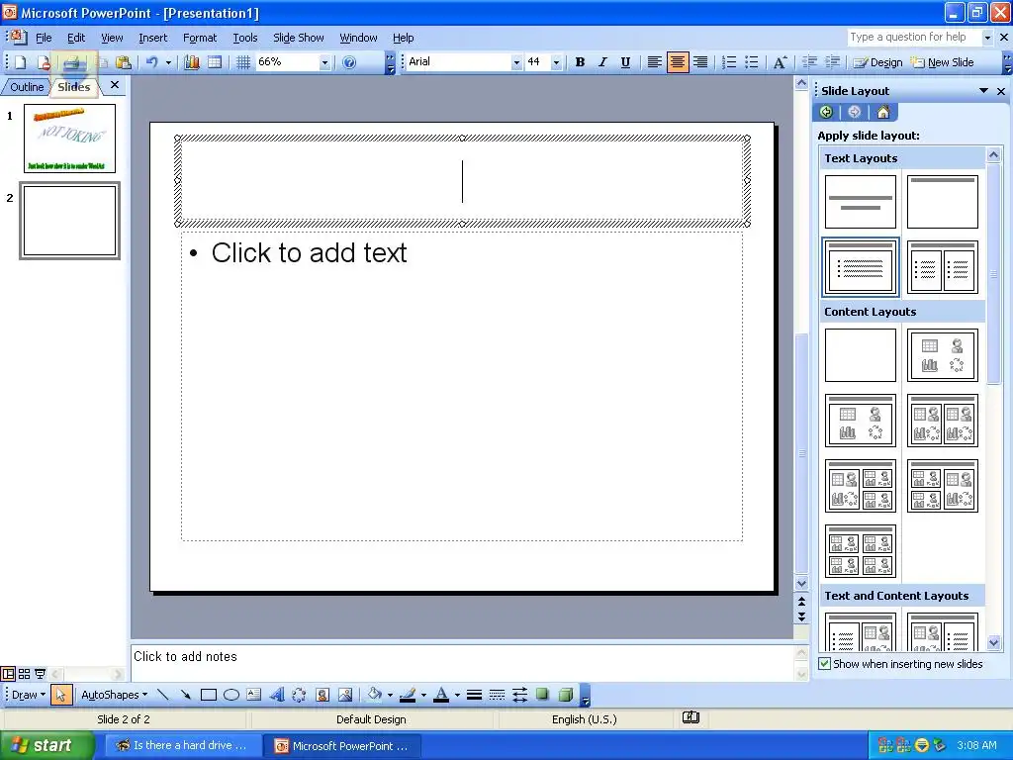Click Increase Font Size icon

pos(780,62)
